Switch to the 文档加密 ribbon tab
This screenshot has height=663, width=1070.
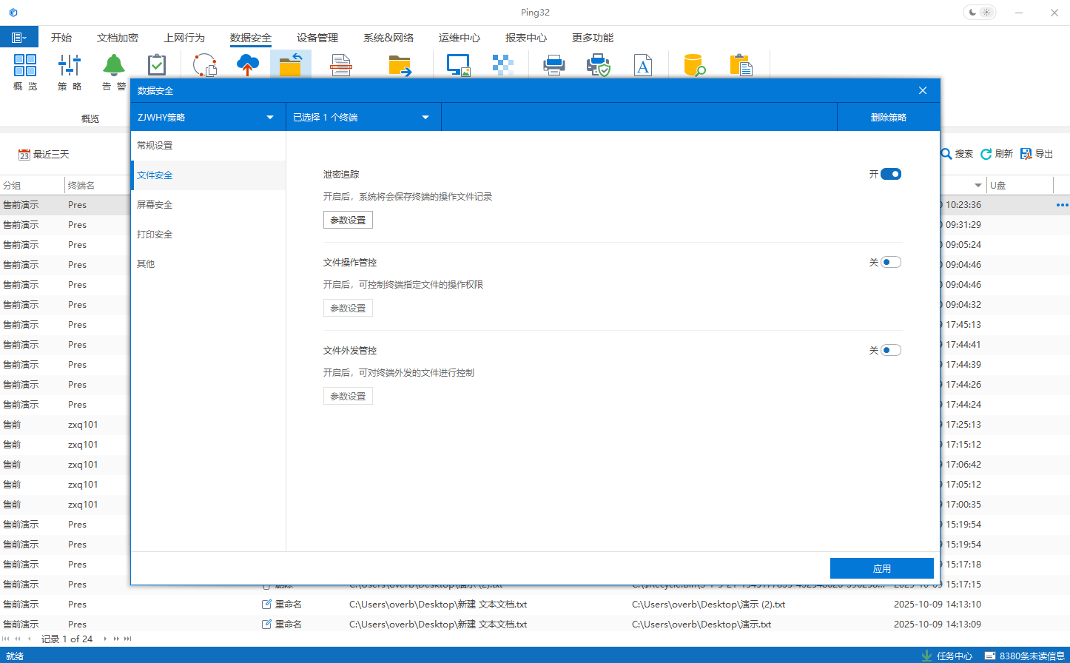[118, 38]
